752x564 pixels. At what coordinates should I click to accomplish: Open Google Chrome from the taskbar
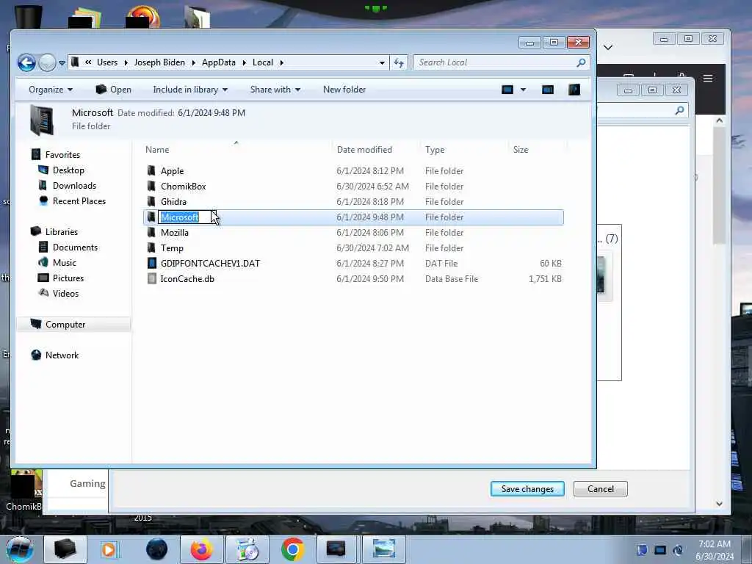(x=292, y=549)
